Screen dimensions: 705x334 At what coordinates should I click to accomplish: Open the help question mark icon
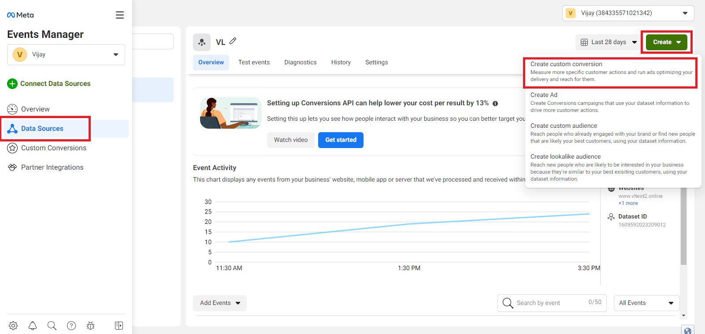point(71,326)
